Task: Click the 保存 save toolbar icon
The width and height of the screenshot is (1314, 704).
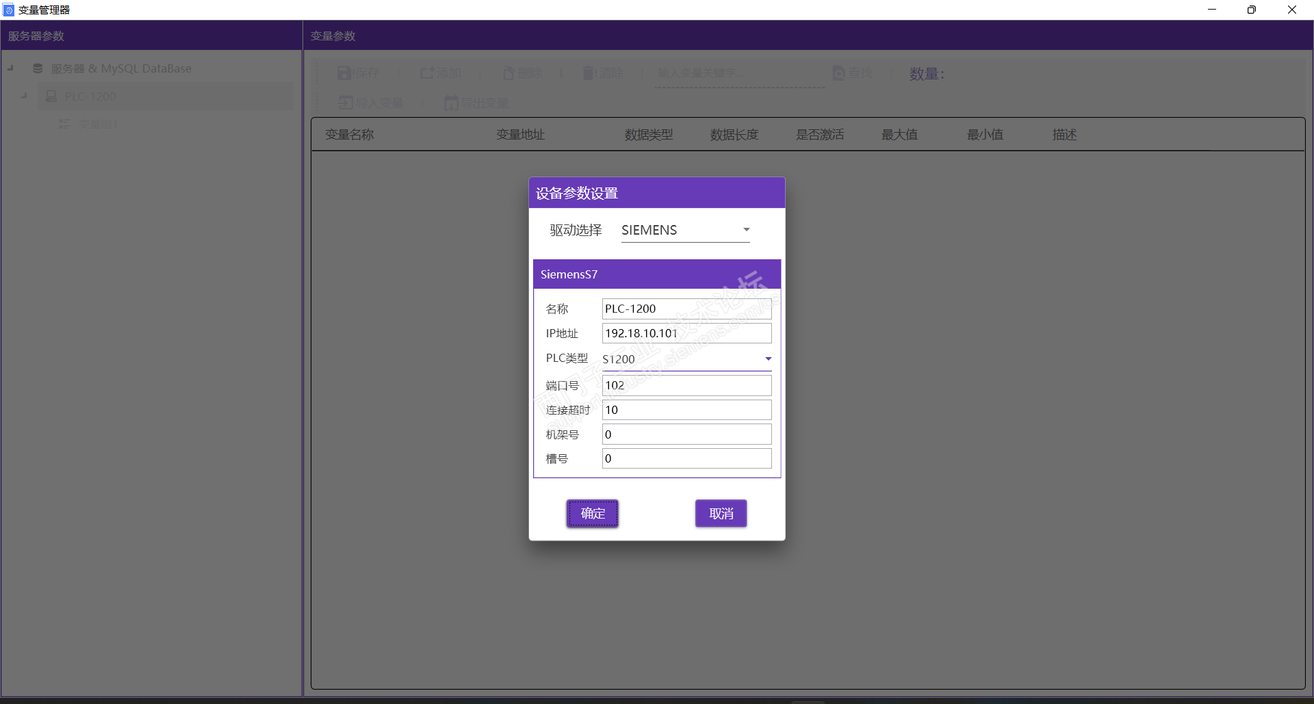Action: click(344, 73)
